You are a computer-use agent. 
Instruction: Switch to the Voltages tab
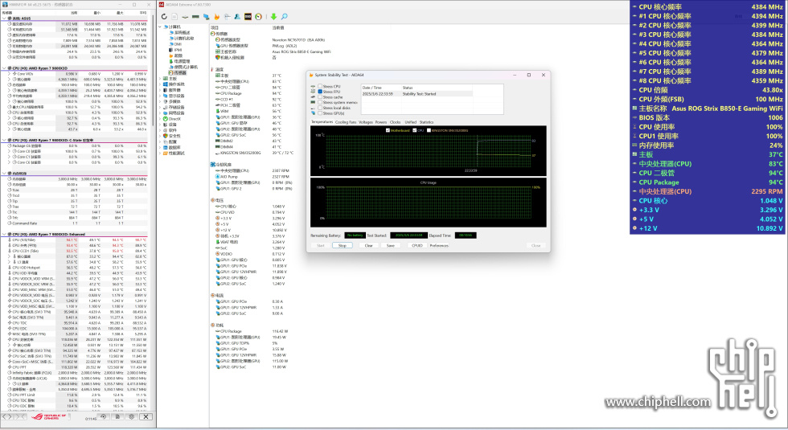[x=365, y=122]
